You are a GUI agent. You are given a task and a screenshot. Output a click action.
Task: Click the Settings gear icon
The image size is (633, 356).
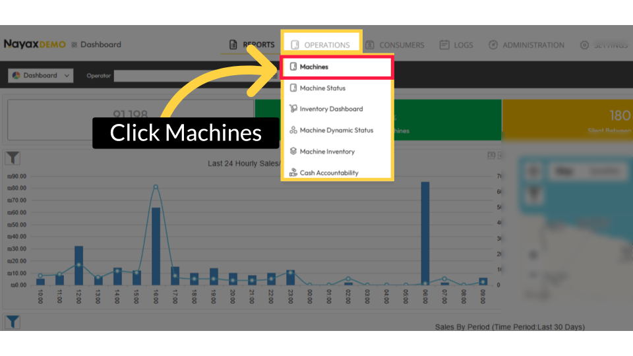584,45
